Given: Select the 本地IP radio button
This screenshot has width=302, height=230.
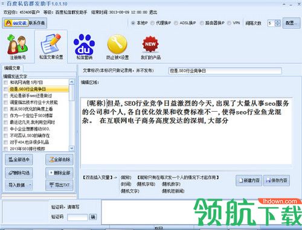Looking at the screenshot, I should 133,23.
